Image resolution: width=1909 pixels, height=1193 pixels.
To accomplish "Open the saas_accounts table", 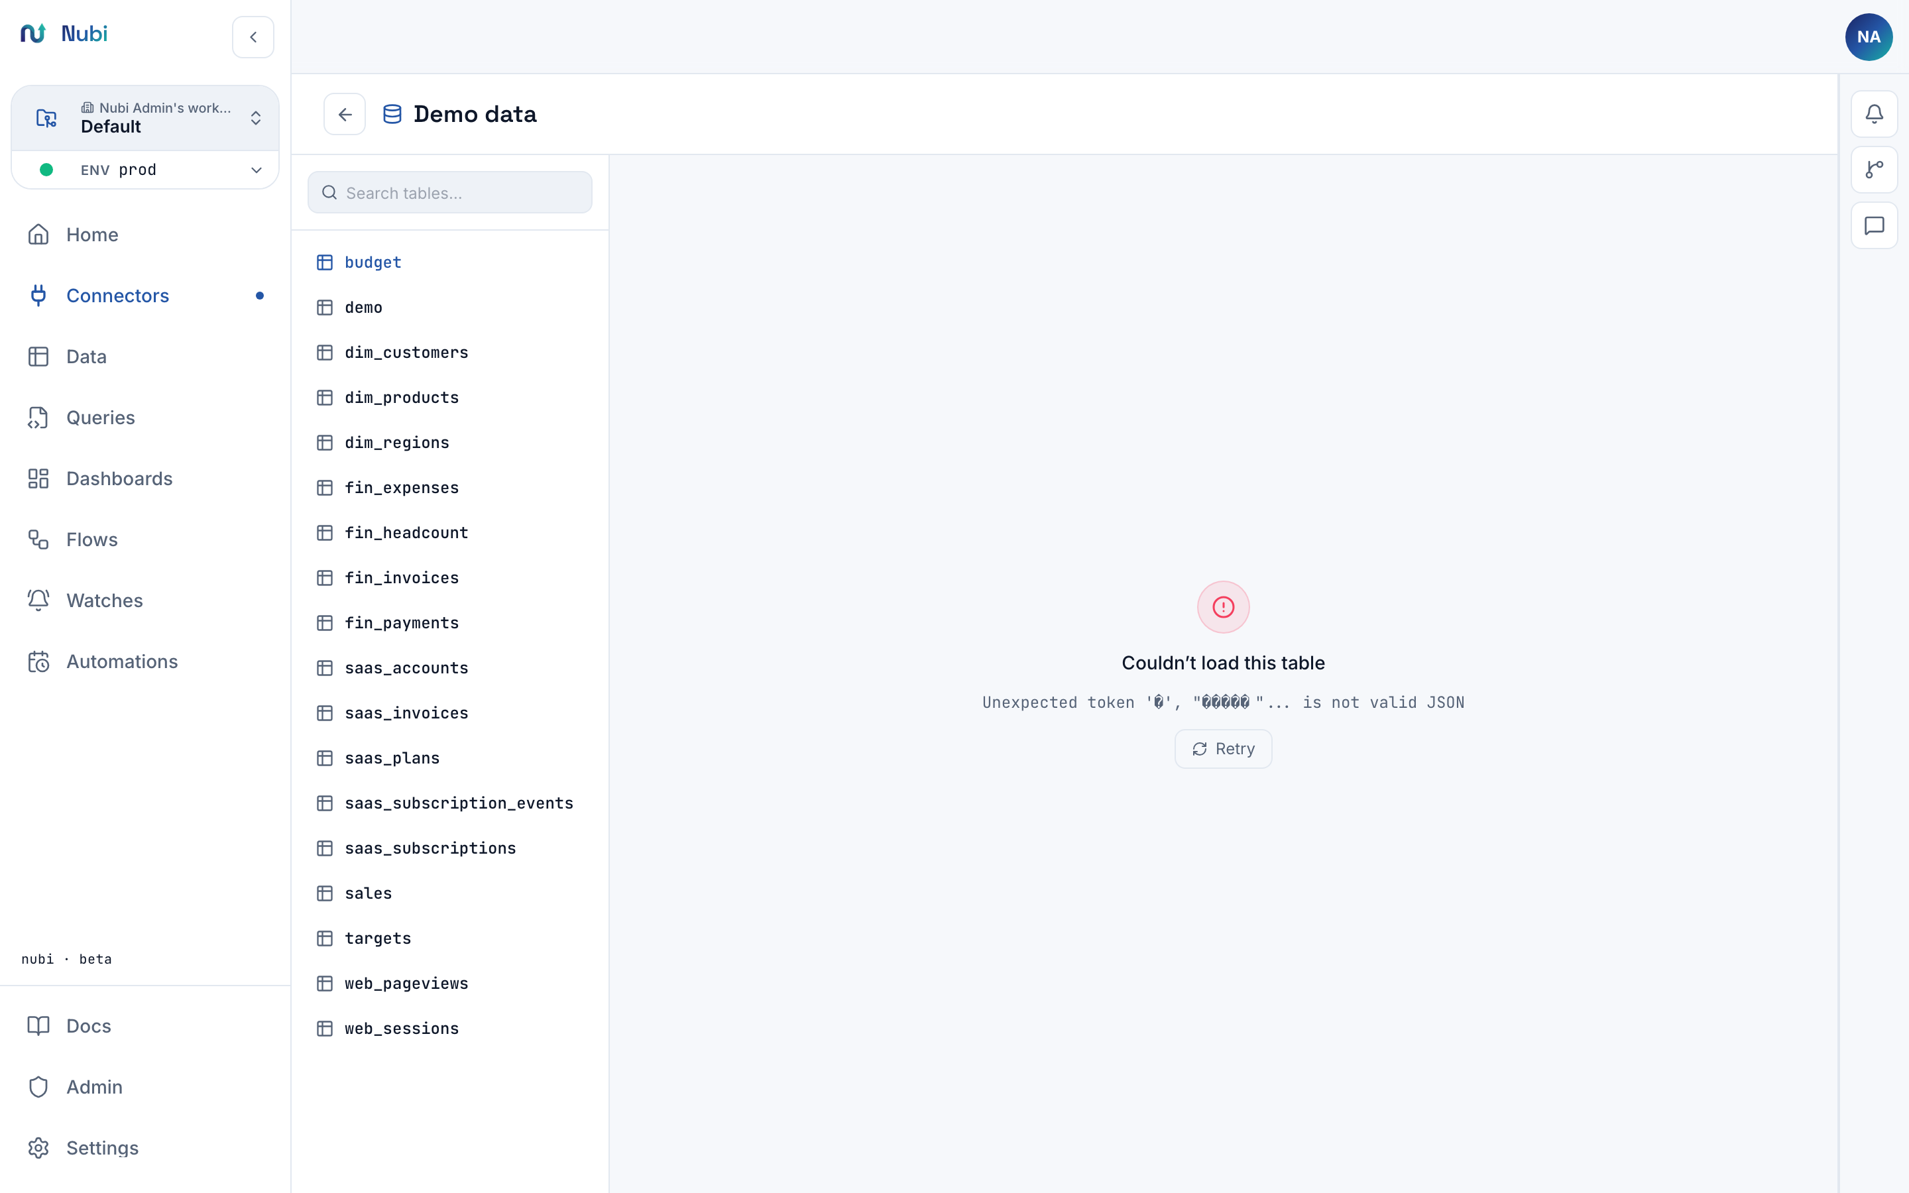I will pyautogui.click(x=449, y=667).
